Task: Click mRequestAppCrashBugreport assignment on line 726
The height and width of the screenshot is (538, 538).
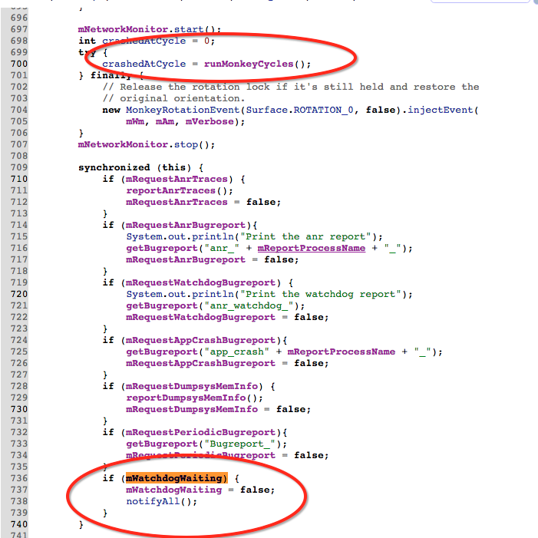Action: (x=201, y=363)
